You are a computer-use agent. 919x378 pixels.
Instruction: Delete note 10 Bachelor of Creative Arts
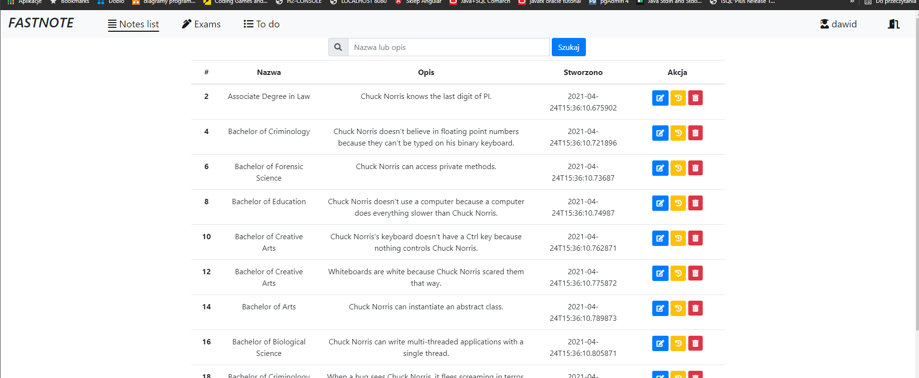695,238
